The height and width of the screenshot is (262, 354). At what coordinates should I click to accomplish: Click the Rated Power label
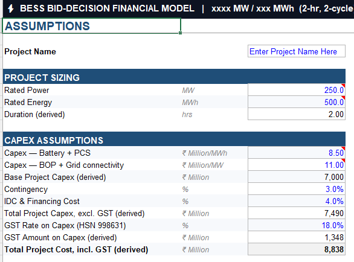point(27,90)
